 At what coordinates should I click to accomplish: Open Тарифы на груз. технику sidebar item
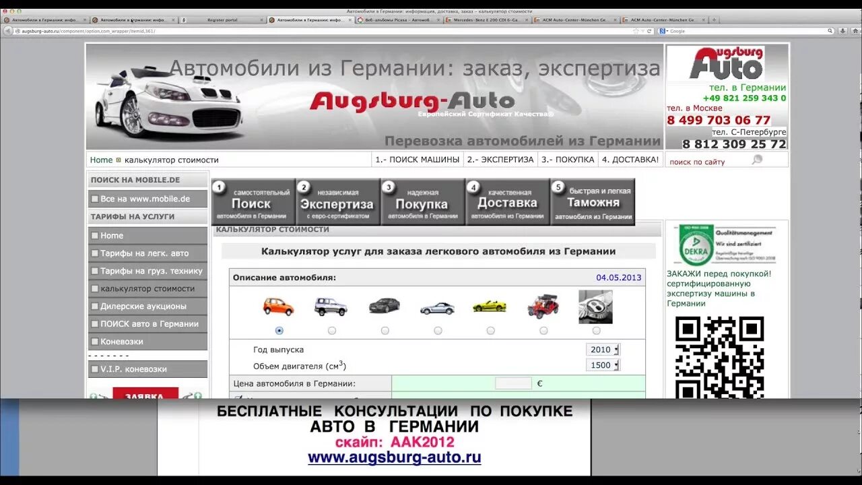[x=147, y=271]
